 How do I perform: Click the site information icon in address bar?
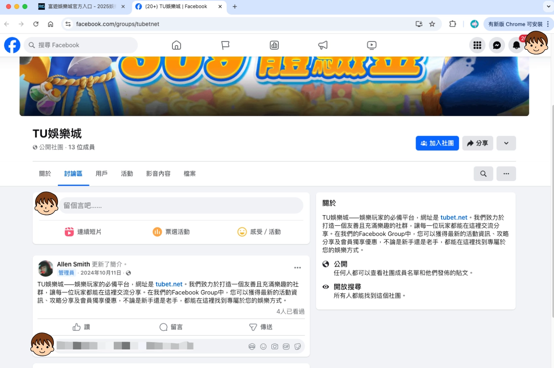click(x=68, y=24)
